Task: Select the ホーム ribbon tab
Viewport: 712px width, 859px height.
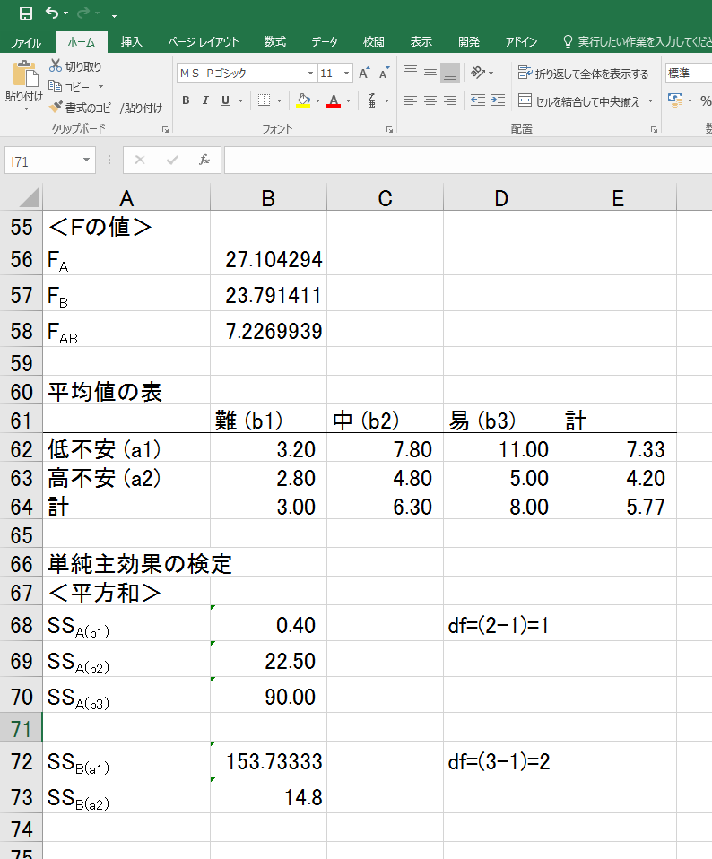Action: (81, 42)
